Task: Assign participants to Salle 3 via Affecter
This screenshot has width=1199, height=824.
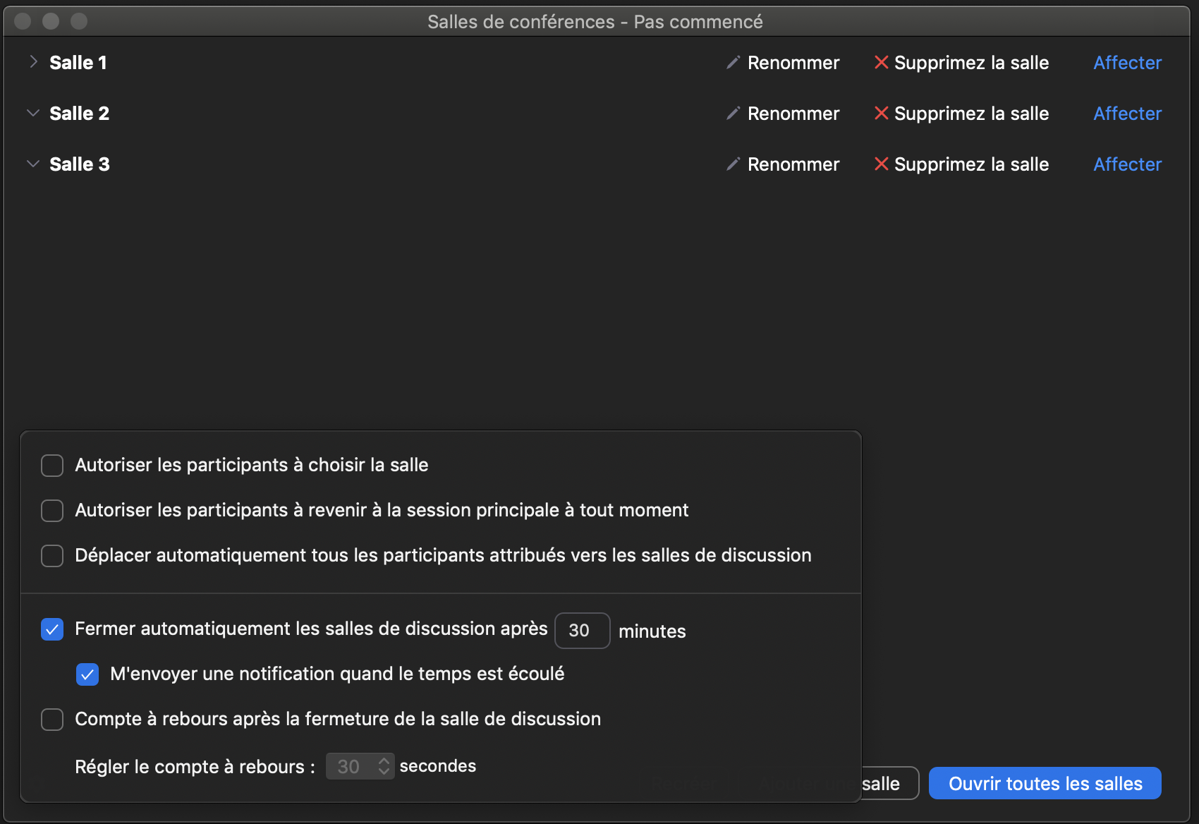Action: tap(1127, 164)
